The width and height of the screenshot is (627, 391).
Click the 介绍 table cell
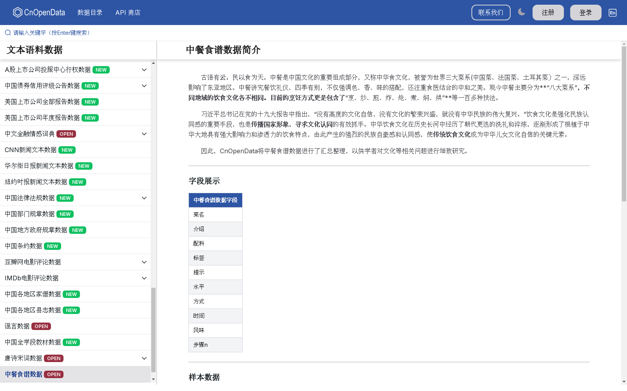216,229
